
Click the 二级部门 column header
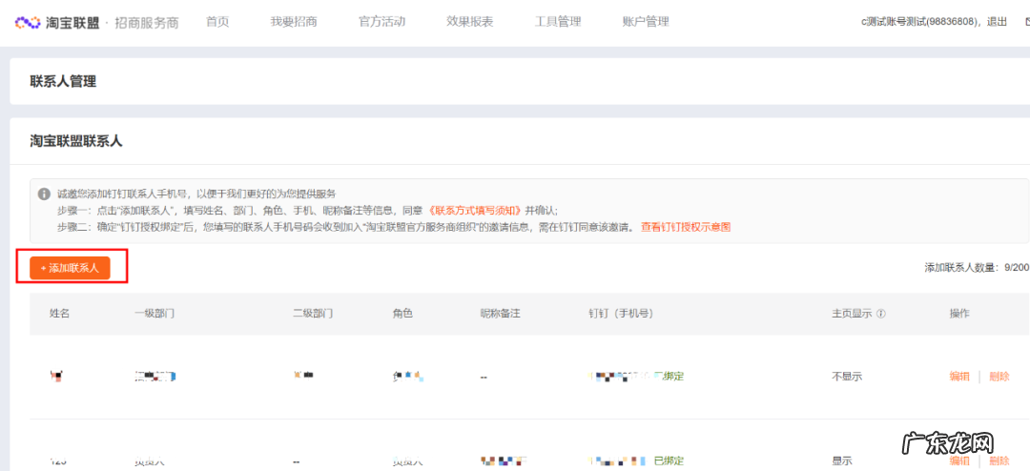click(x=314, y=314)
